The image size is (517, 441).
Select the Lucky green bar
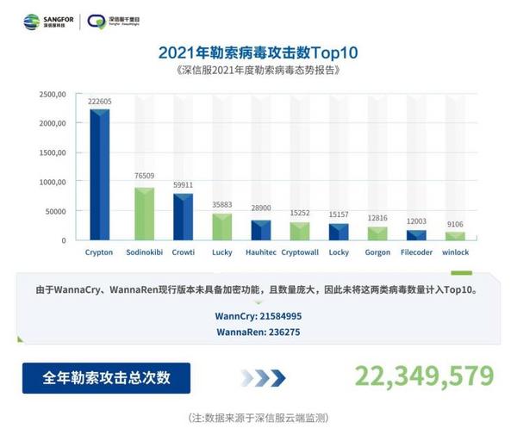point(222,227)
